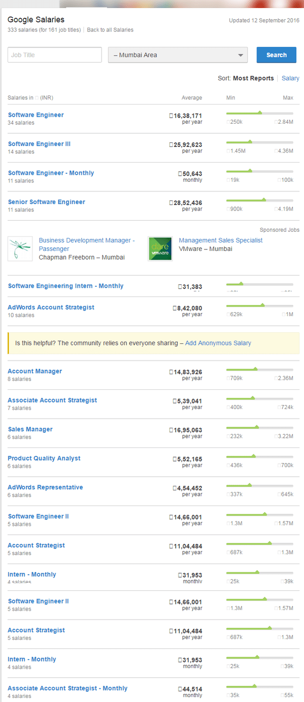This screenshot has height=702, width=304.
Task: Click the Software Engineer salary range slider
Action: point(260,115)
